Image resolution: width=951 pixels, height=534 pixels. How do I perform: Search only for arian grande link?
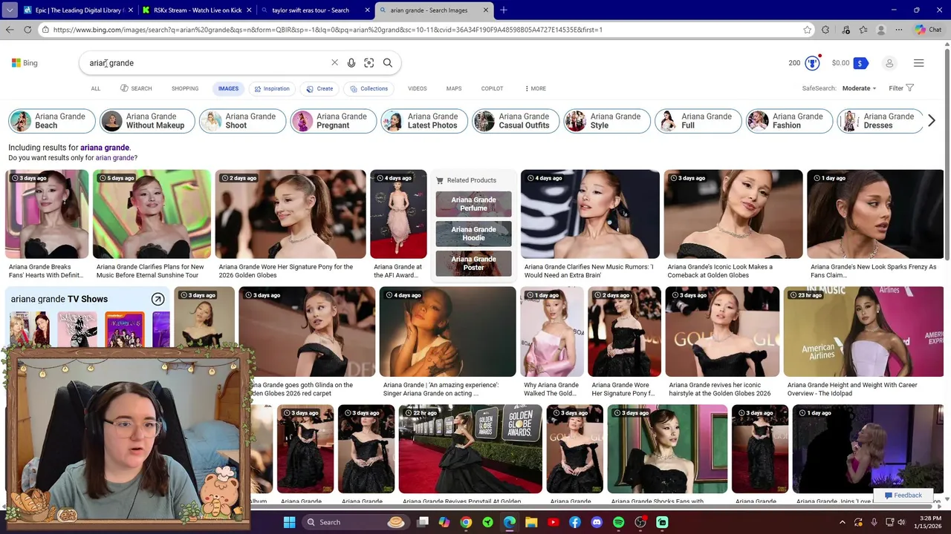tap(114, 158)
